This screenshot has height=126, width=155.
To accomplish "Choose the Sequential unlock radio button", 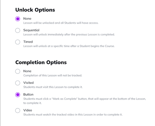I will click(x=18, y=30).
